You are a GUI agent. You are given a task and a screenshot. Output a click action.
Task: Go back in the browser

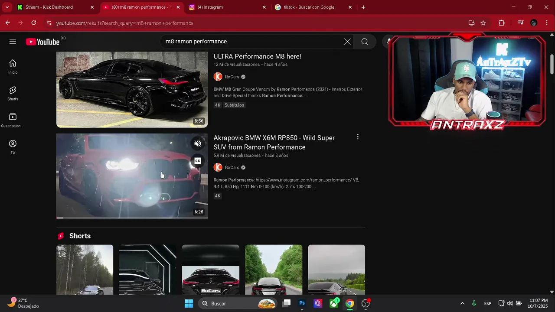[8, 23]
